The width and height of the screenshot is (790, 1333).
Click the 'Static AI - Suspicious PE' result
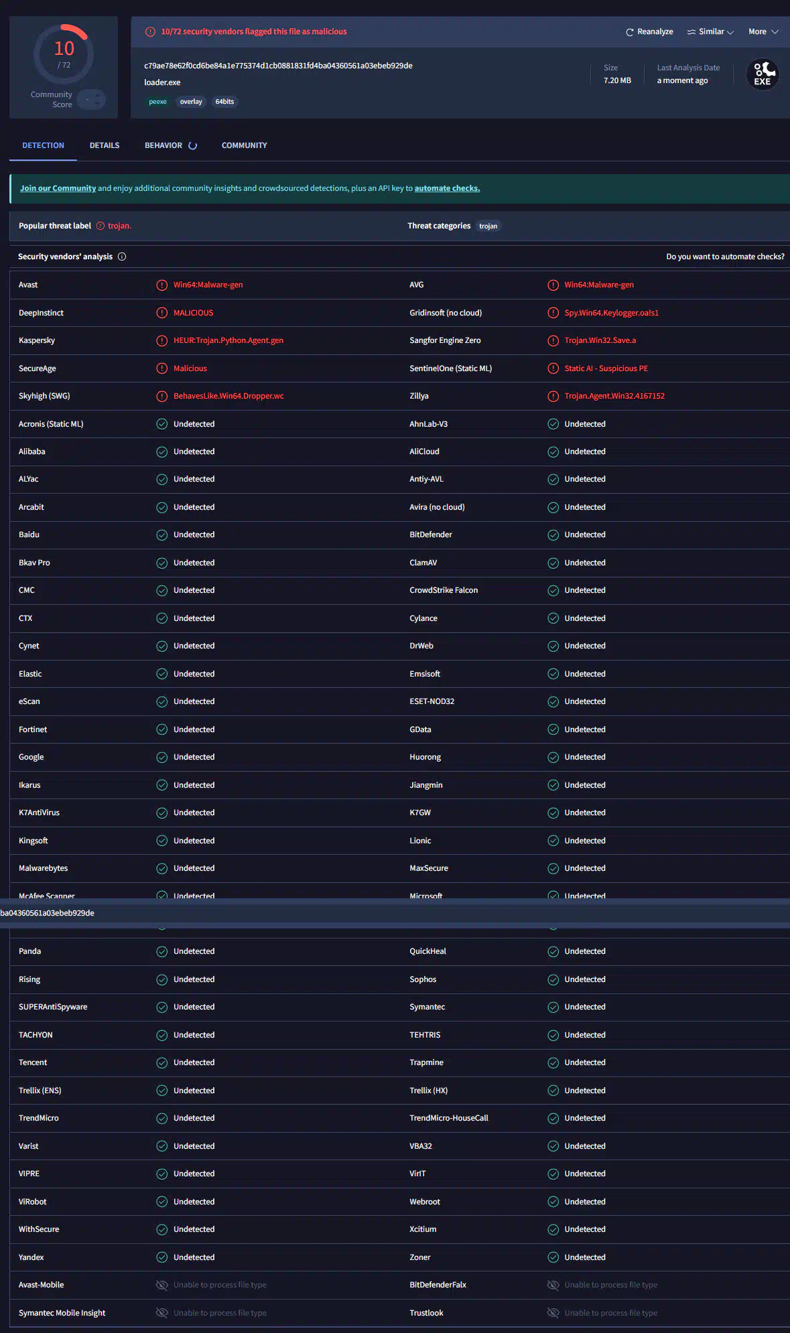(606, 368)
